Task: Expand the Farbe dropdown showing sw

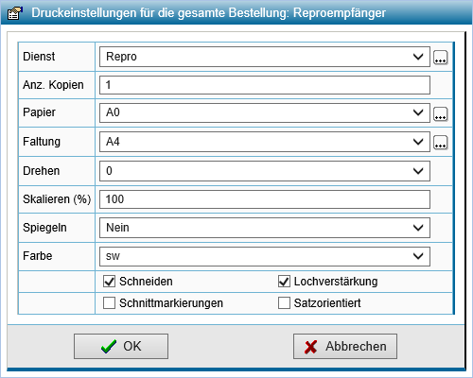Action: 265,256
